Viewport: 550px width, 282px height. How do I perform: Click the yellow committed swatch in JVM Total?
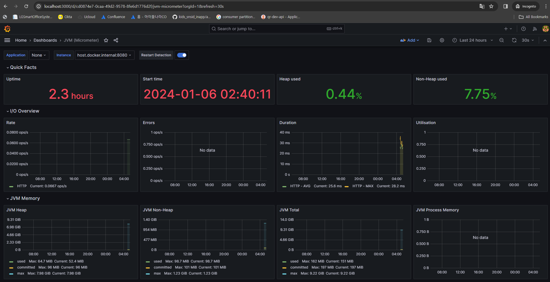click(284, 267)
